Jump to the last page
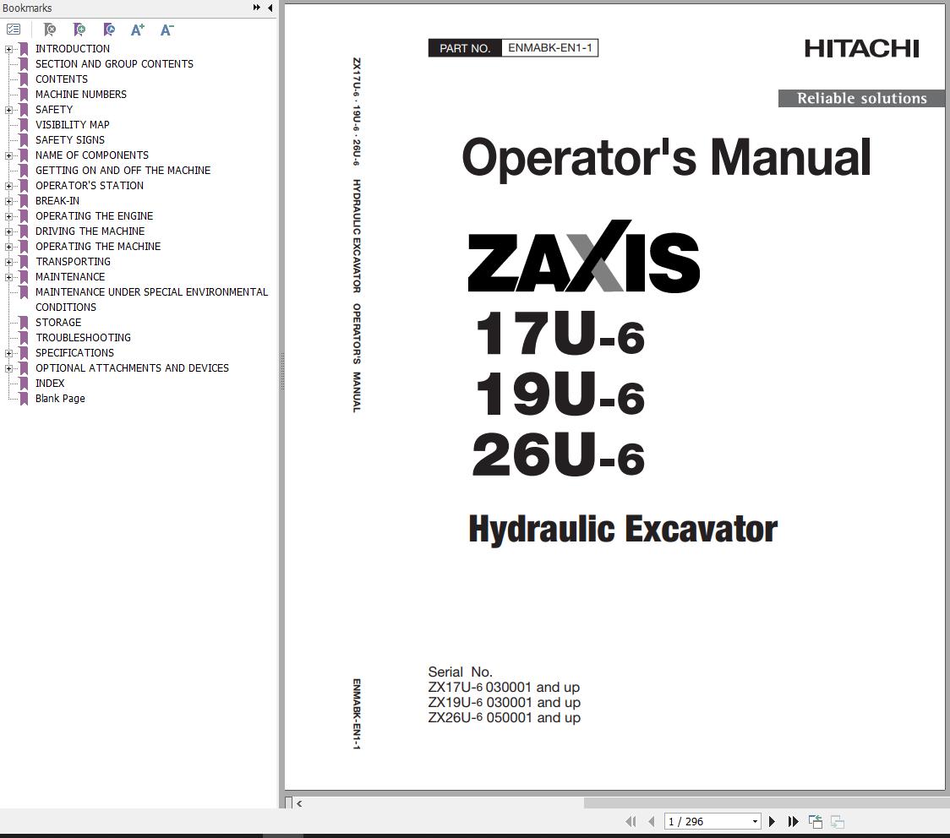The width and height of the screenshot is (950, 838). [793, 822]
